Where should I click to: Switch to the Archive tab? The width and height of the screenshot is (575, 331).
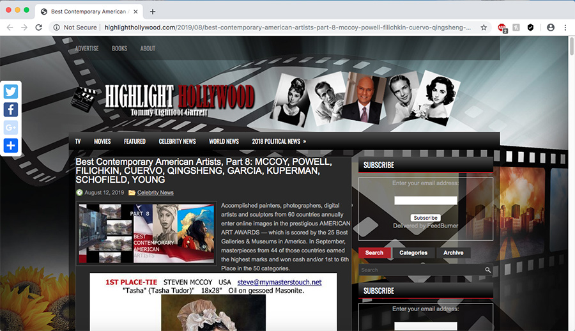453,253
